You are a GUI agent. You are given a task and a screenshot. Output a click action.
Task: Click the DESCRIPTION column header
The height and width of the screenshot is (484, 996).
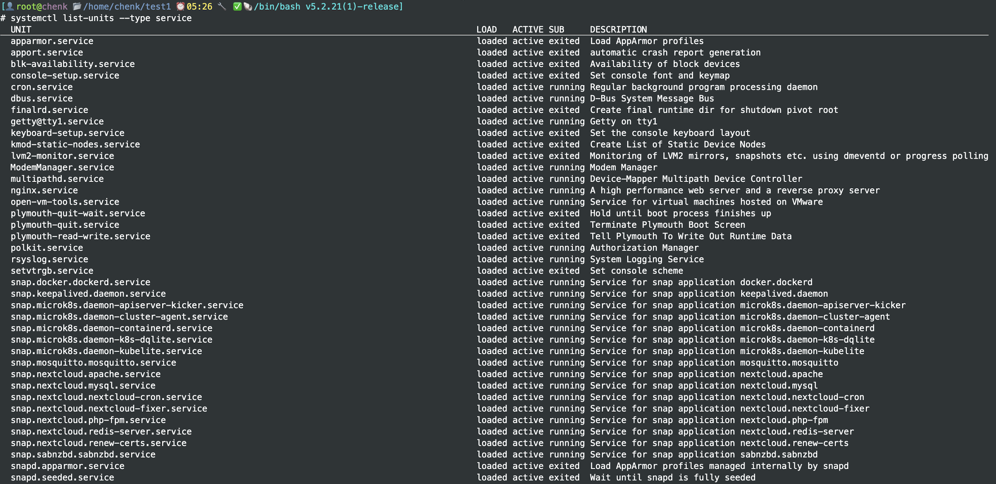tap(618, 29)
